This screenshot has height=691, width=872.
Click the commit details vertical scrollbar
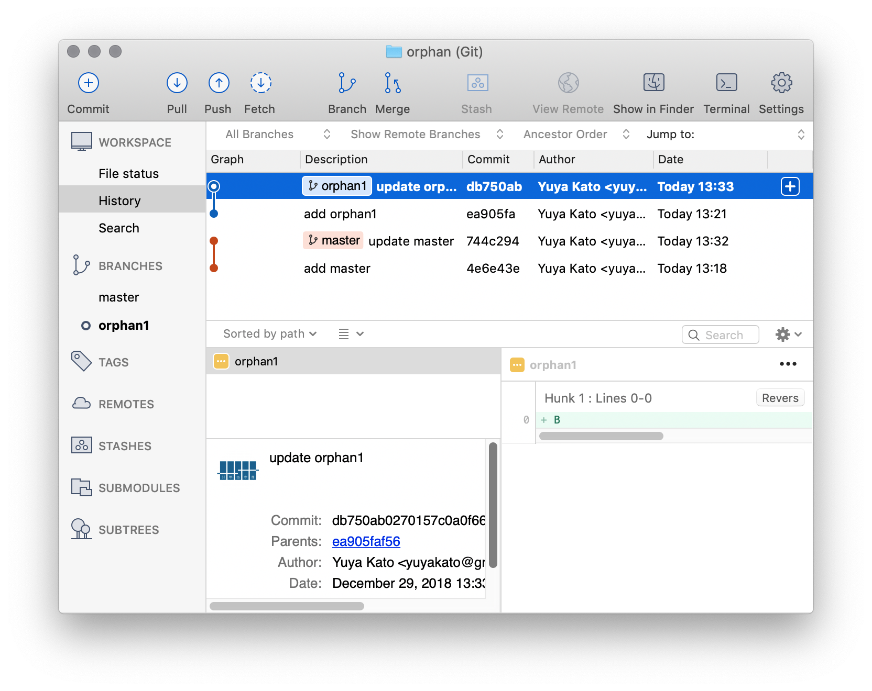(493, 505)
